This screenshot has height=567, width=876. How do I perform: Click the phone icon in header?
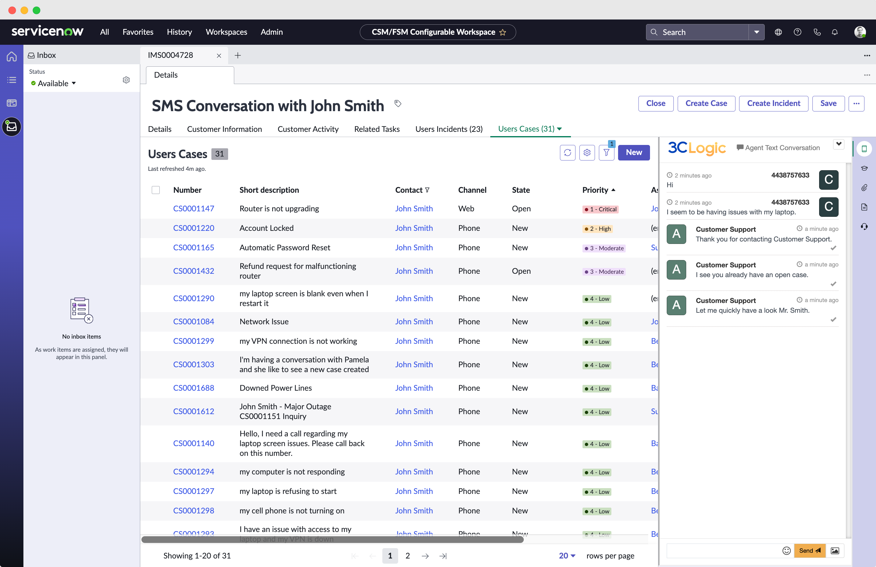[817, 32]
